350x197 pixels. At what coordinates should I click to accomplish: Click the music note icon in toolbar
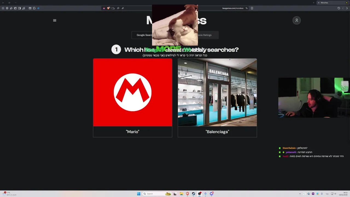click(x=24, y=8)
